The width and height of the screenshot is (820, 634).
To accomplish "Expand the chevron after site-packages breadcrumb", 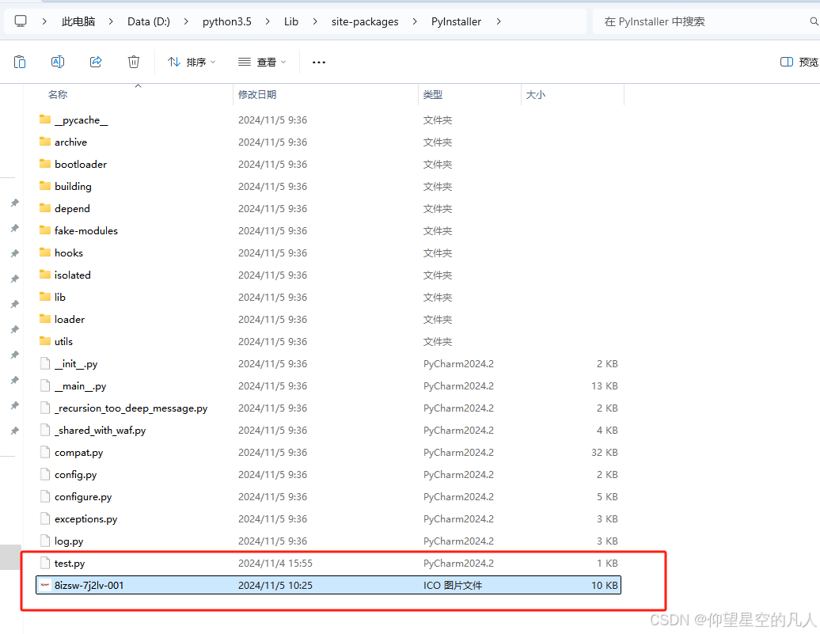I will click(415, 21).
